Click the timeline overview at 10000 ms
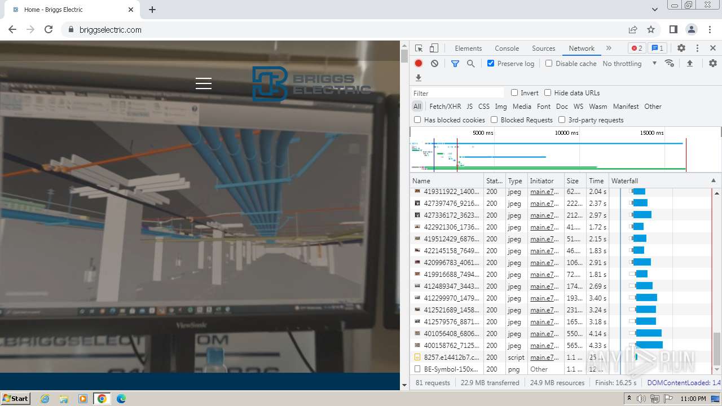Image resolution: width=722 pixels, height=406 pixels. coord(566,133)
